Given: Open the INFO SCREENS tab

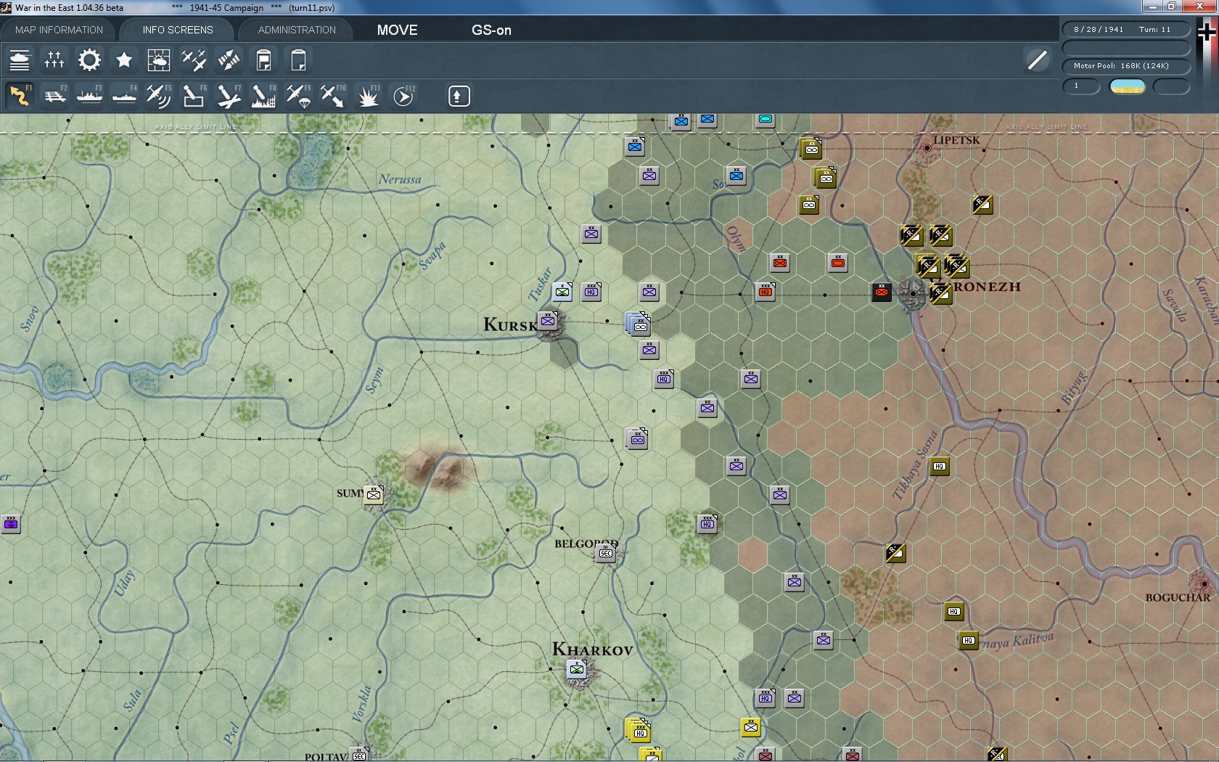Looking at the screenshot, I should [178, 30].
